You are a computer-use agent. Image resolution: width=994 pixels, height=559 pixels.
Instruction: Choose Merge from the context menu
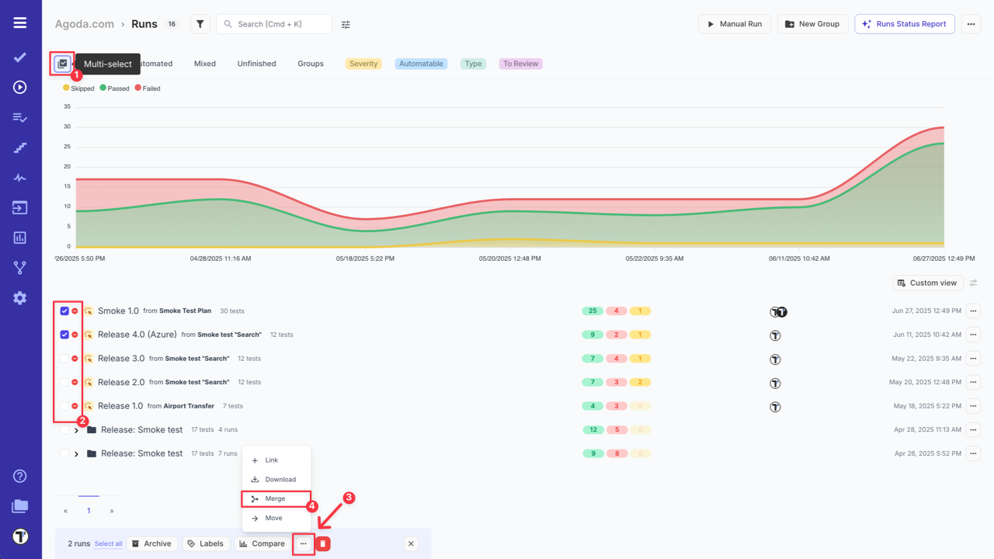(276, 498)
